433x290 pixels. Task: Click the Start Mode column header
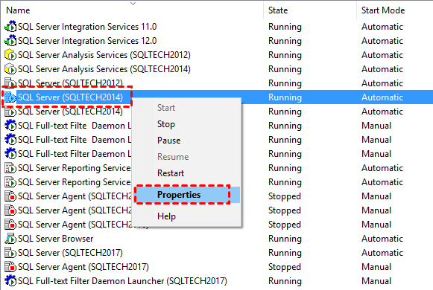(383, 10)
